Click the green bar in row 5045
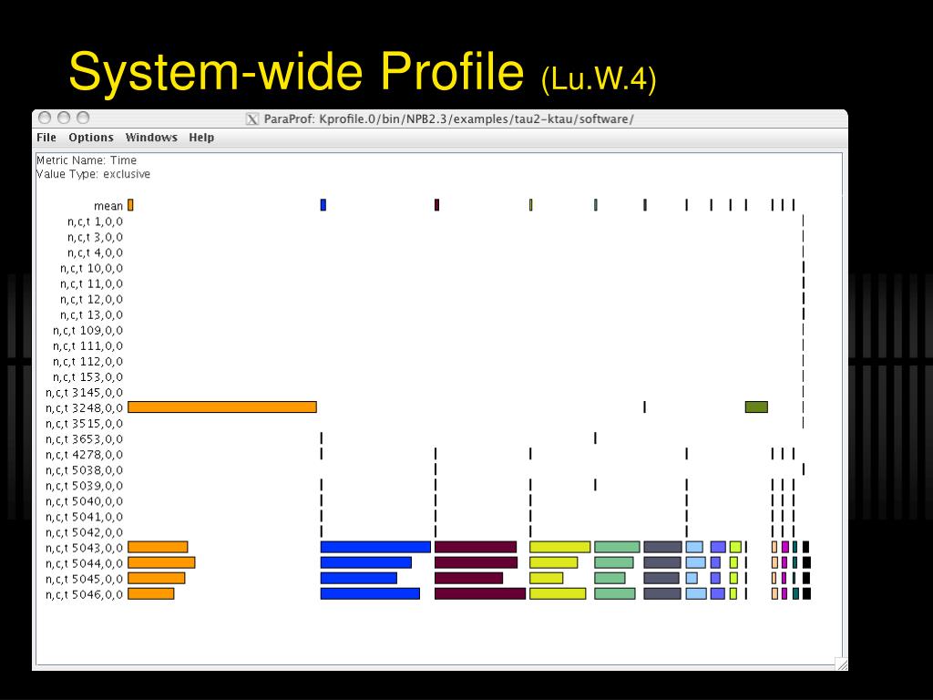The height and width of the screenshot is (700, 933). 610,578
